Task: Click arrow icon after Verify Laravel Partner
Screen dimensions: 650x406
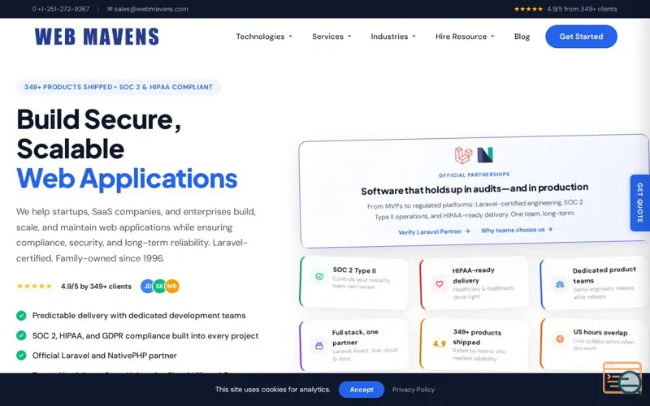Action: click(467, 231)
